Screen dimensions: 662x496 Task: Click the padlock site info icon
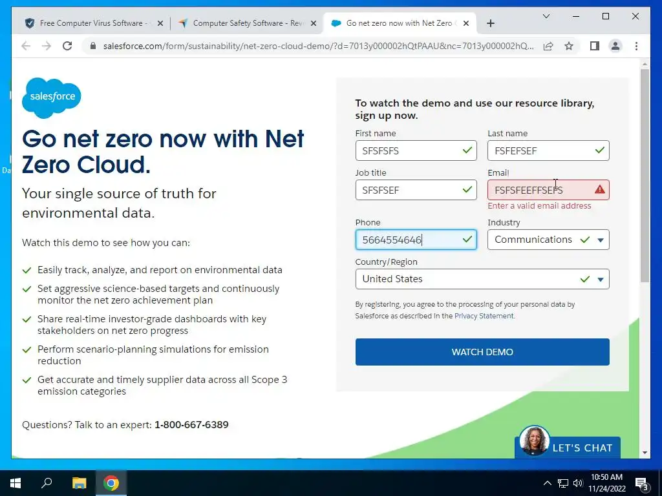(93, 46)
